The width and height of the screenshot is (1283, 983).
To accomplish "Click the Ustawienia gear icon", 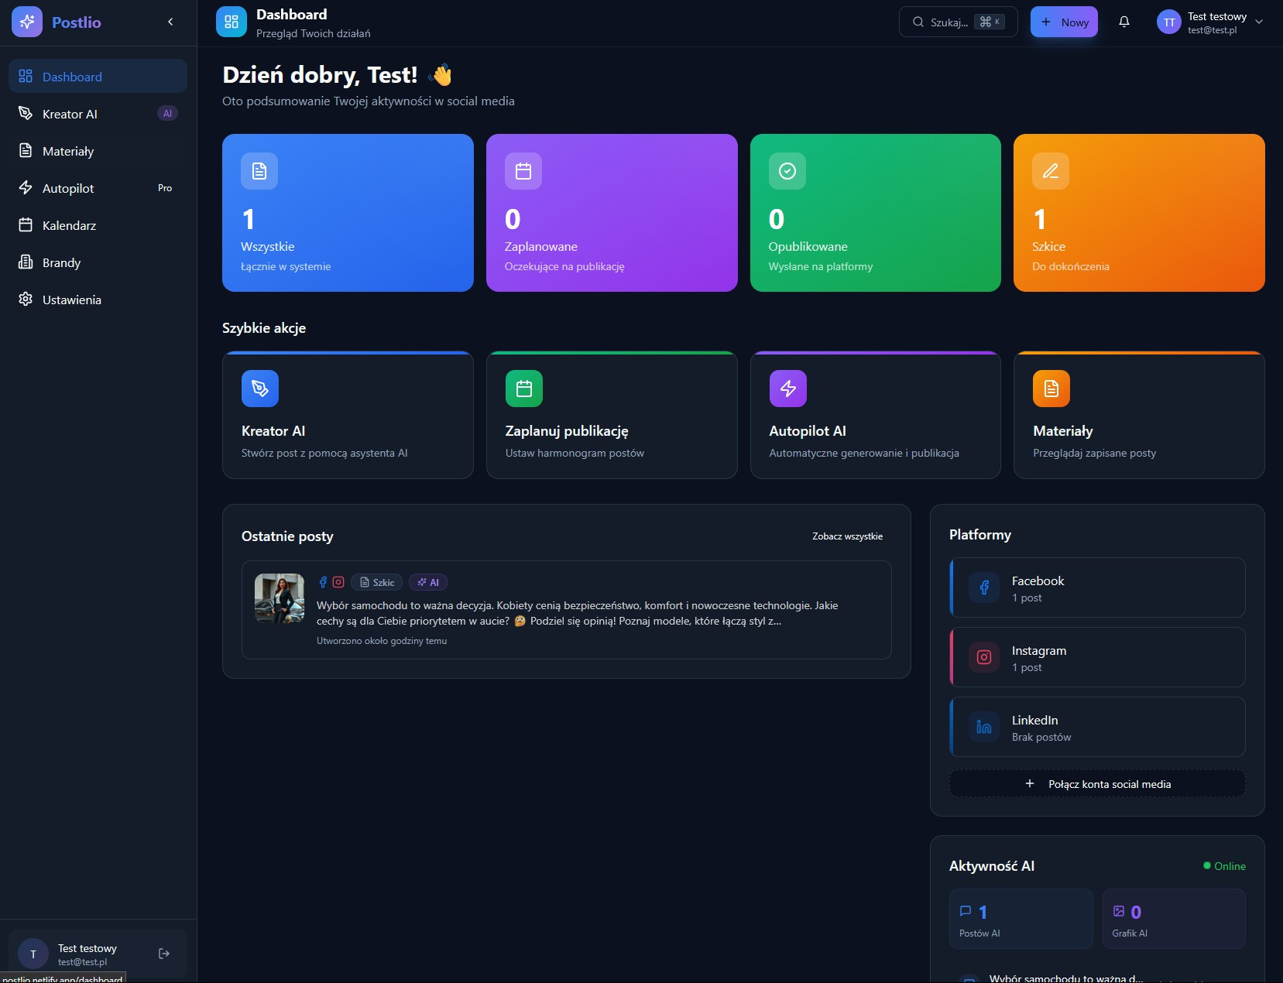I will tap(26, 300).
